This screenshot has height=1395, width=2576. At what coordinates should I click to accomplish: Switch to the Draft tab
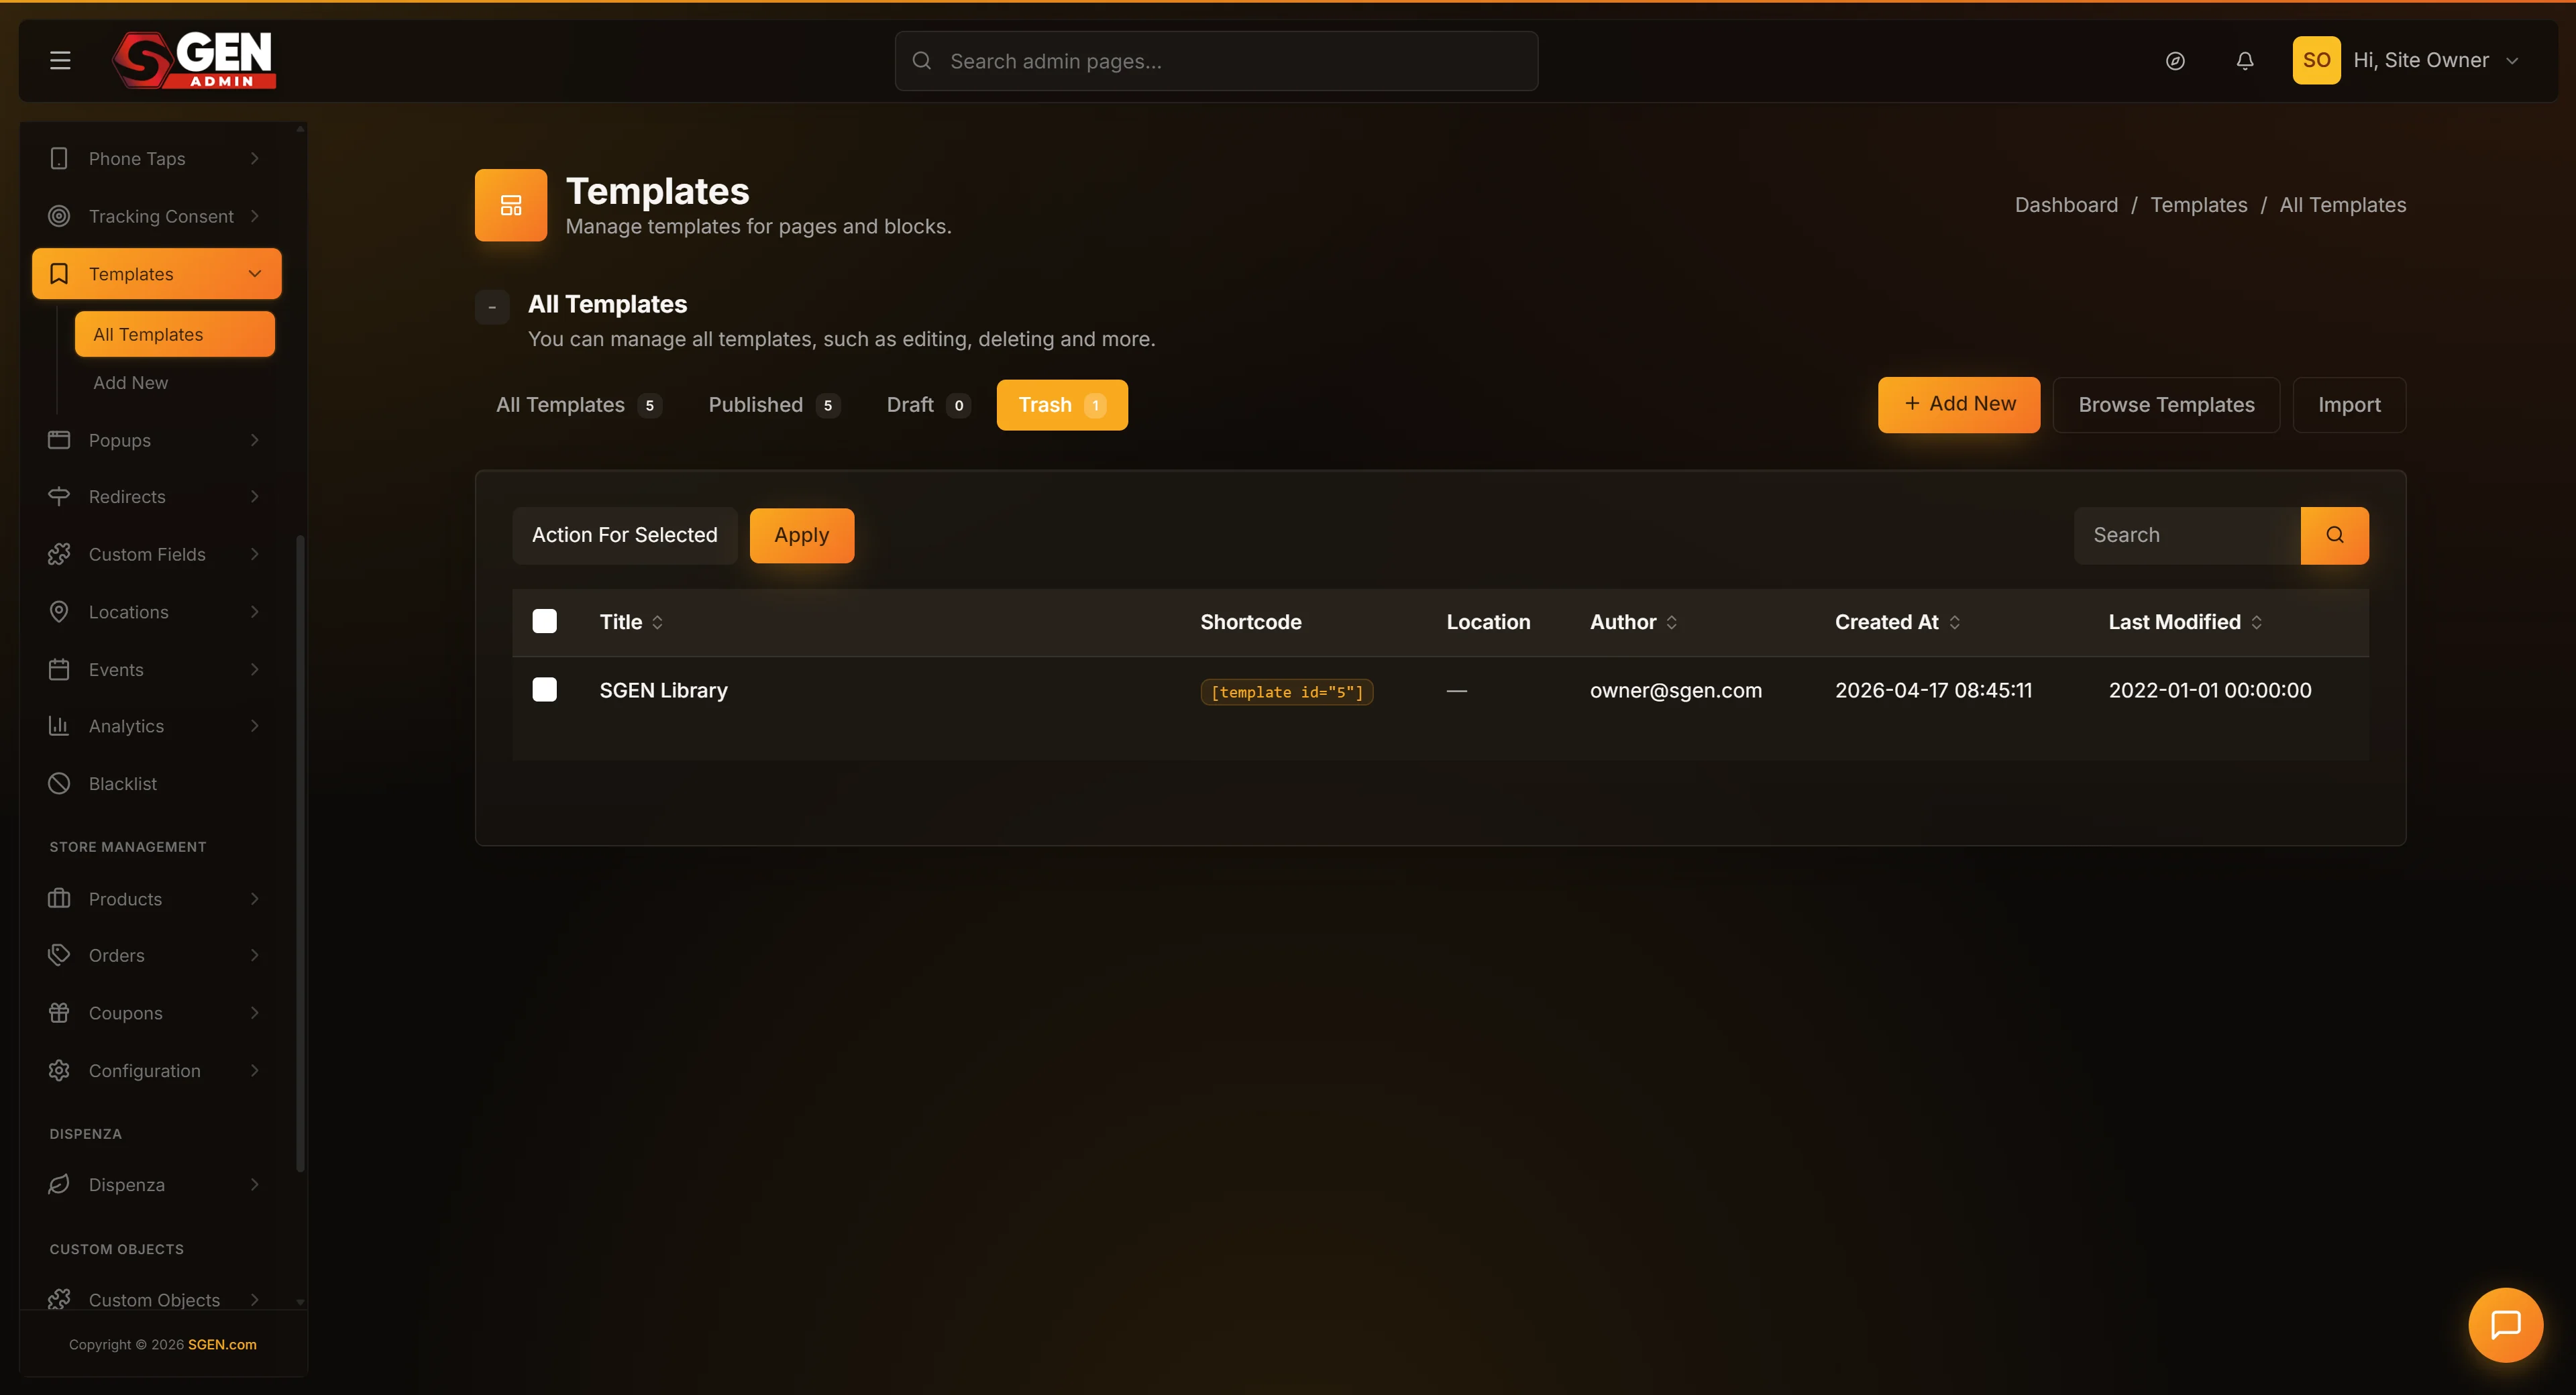point(928,405)
